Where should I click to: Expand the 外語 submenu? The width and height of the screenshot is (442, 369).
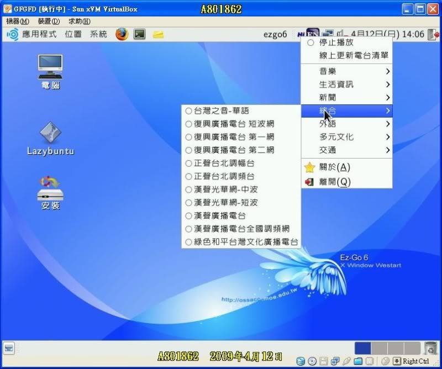[346, 124]
